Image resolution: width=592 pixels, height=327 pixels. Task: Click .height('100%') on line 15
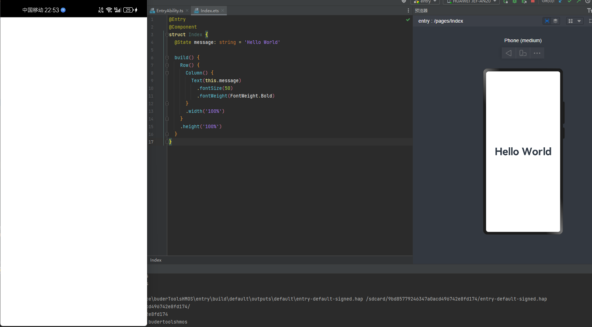click(x=201, y=127)
